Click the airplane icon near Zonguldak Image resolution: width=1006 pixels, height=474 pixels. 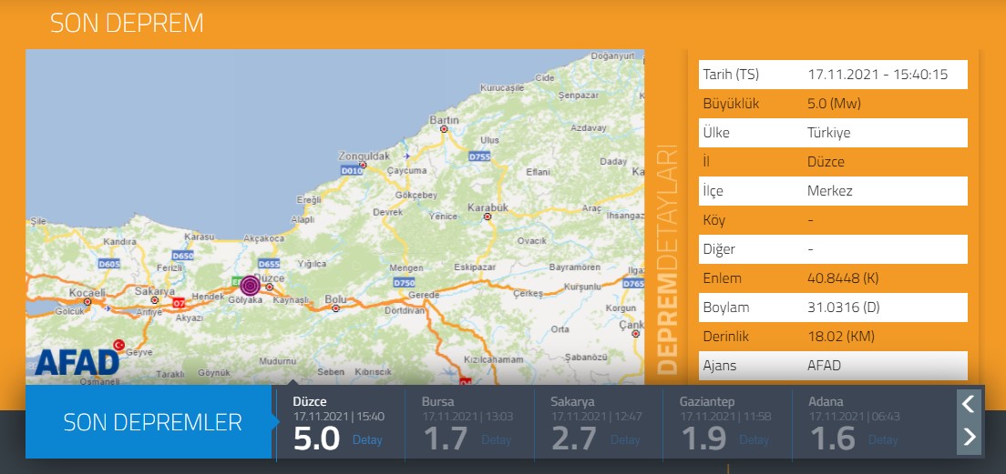point(405,156)
